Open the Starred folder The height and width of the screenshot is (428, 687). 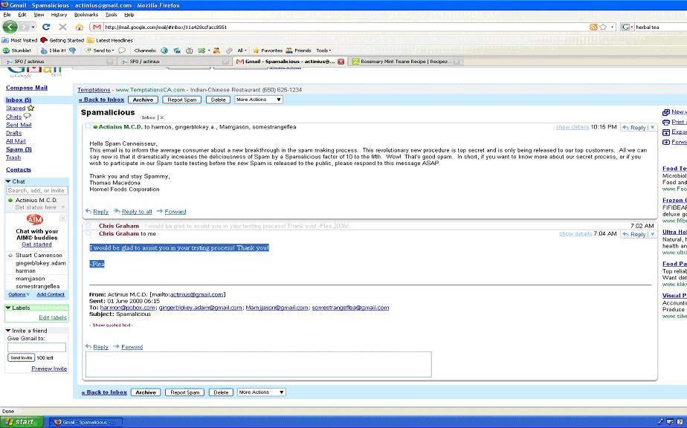tap(16, 108)
